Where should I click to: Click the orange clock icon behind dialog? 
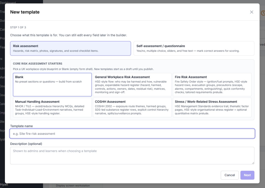coord(263,13)
